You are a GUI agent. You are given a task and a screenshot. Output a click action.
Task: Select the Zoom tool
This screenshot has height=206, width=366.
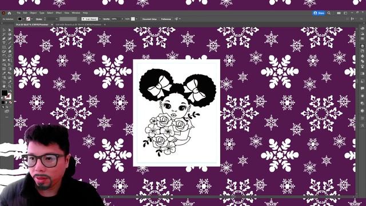click(10, 86)
